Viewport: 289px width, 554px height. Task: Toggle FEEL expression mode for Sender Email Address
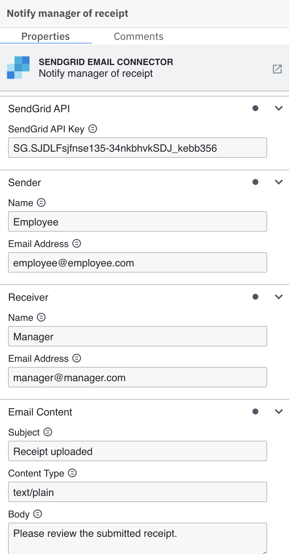[x=76, y=243]
